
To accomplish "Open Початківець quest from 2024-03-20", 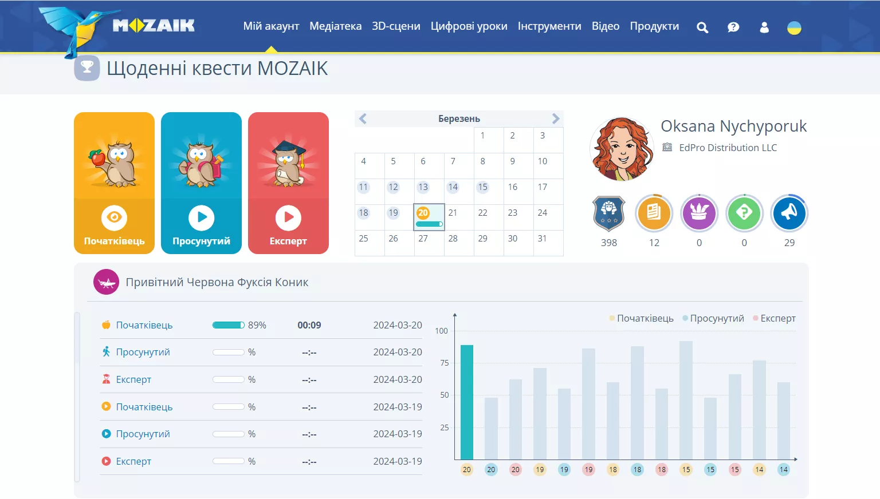I will 144,325.
